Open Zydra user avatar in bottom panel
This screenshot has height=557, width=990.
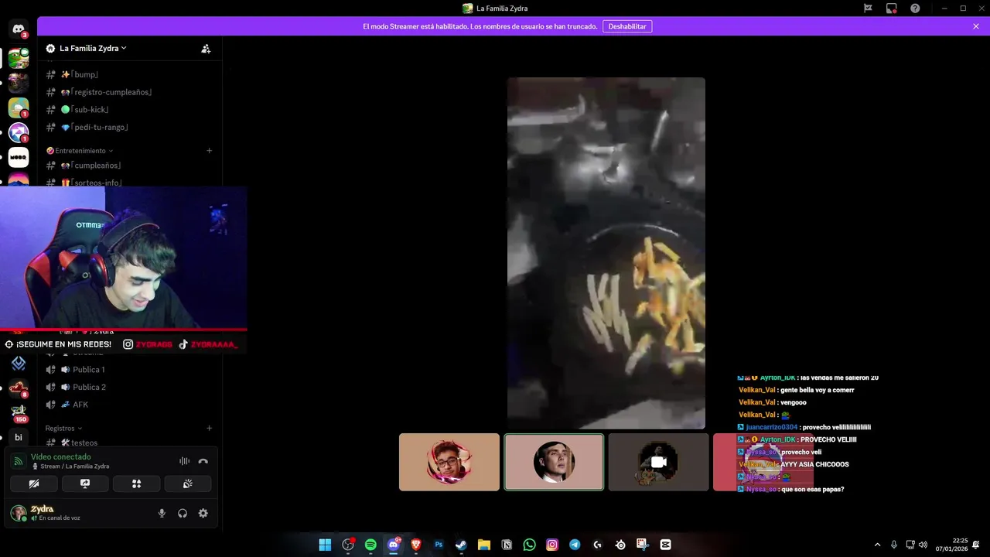pyautogui.click(x=18, y=513)
